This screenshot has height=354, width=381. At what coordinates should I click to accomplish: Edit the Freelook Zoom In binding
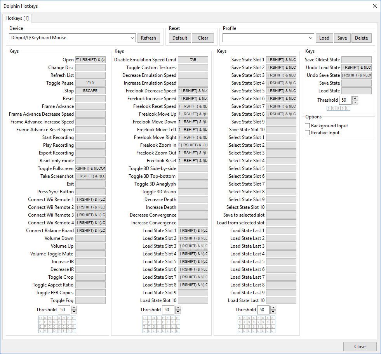pyautogui.click(x=193, y=145)
